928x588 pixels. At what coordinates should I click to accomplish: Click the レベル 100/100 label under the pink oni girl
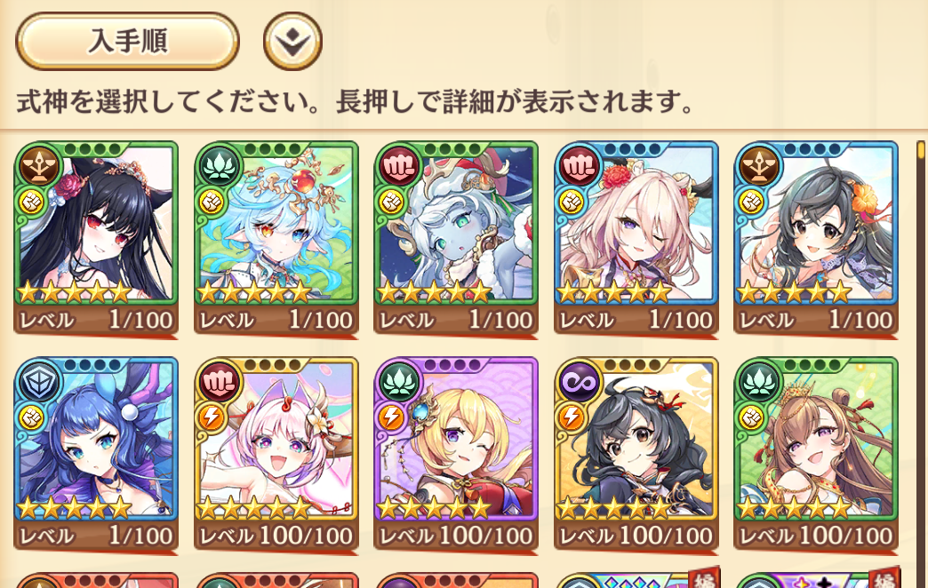[276, 536]
